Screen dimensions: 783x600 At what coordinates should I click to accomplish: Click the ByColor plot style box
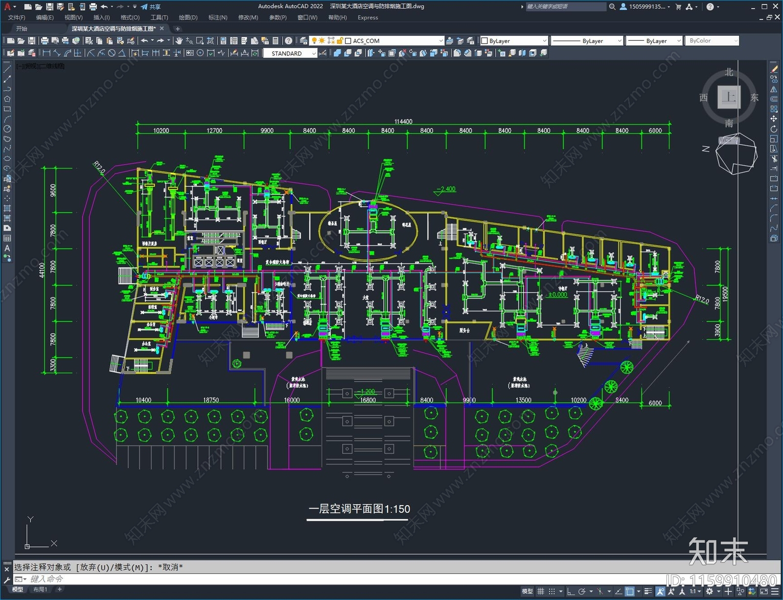[712, 41]
